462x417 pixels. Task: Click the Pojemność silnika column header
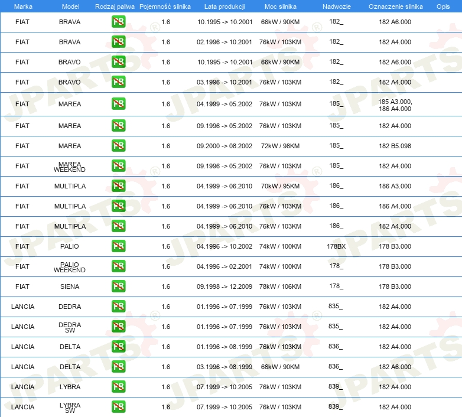tap(165, 6)
